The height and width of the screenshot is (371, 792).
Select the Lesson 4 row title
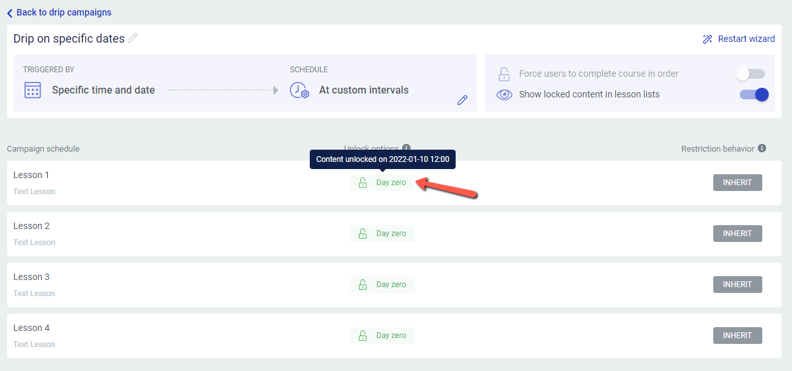[32, 328]
